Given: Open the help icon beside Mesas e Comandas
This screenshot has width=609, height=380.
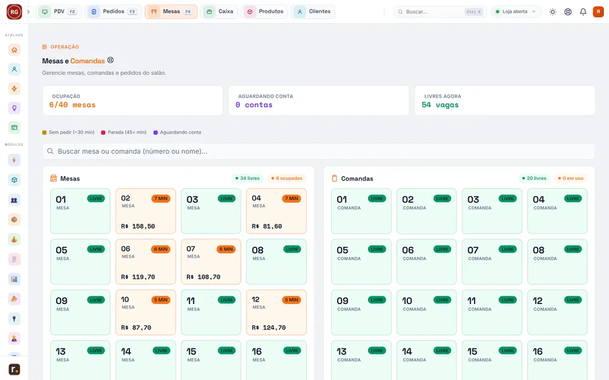Looking at the screenshot, I should 110,60.
